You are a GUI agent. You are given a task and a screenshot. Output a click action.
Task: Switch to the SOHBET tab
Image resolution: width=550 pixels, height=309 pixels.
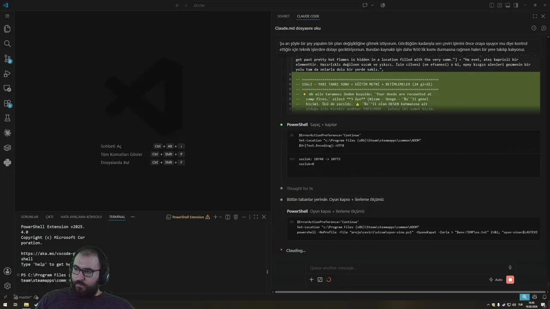pyautogui.click(x=284, y=16)
